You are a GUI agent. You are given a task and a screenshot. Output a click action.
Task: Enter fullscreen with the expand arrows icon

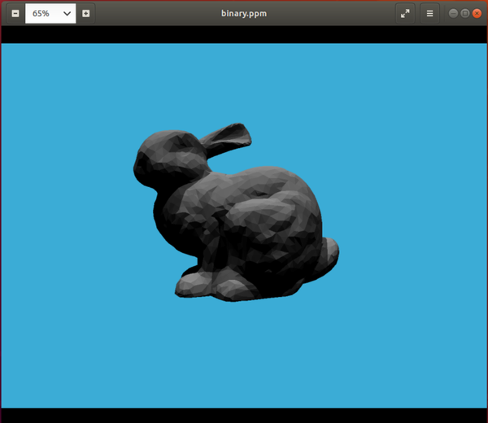click(x=405, y=13)
